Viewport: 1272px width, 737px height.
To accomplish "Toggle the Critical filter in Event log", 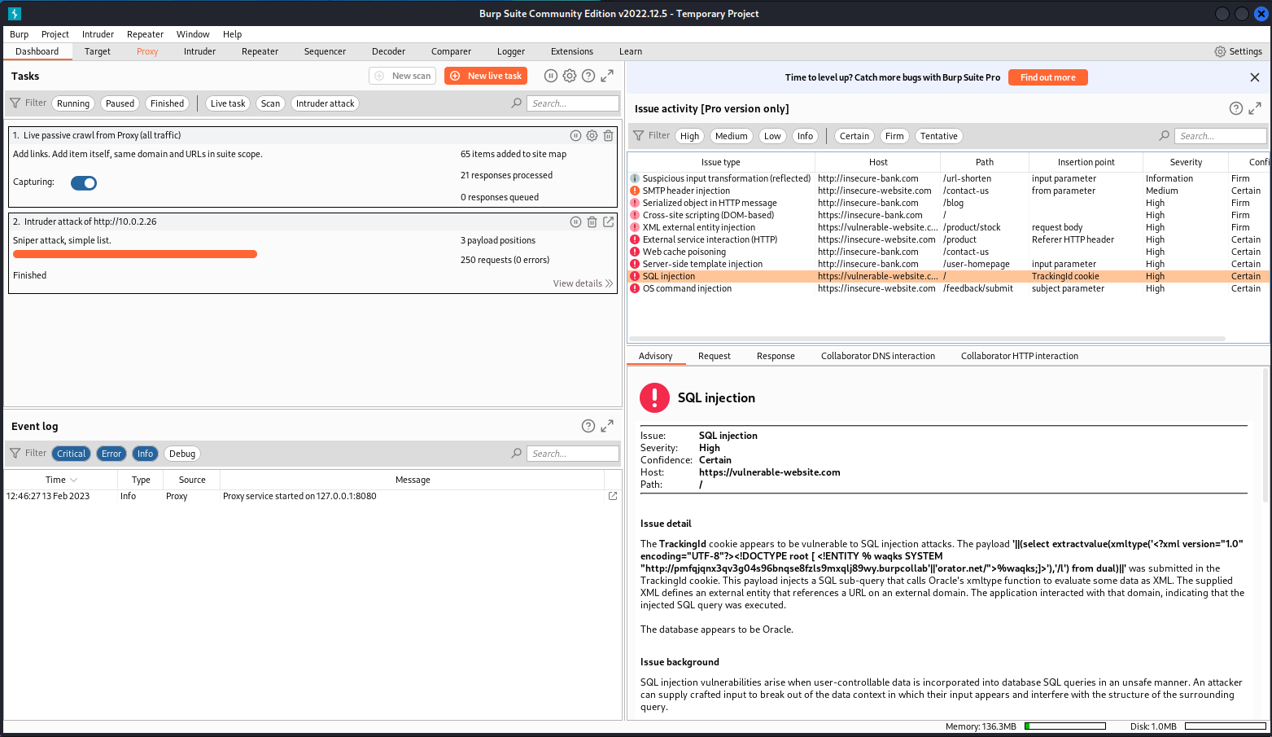I will click(x=71, y=454).
